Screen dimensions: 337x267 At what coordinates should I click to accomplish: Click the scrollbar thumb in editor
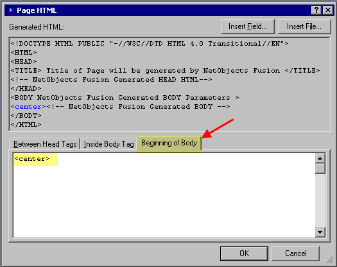320,169
